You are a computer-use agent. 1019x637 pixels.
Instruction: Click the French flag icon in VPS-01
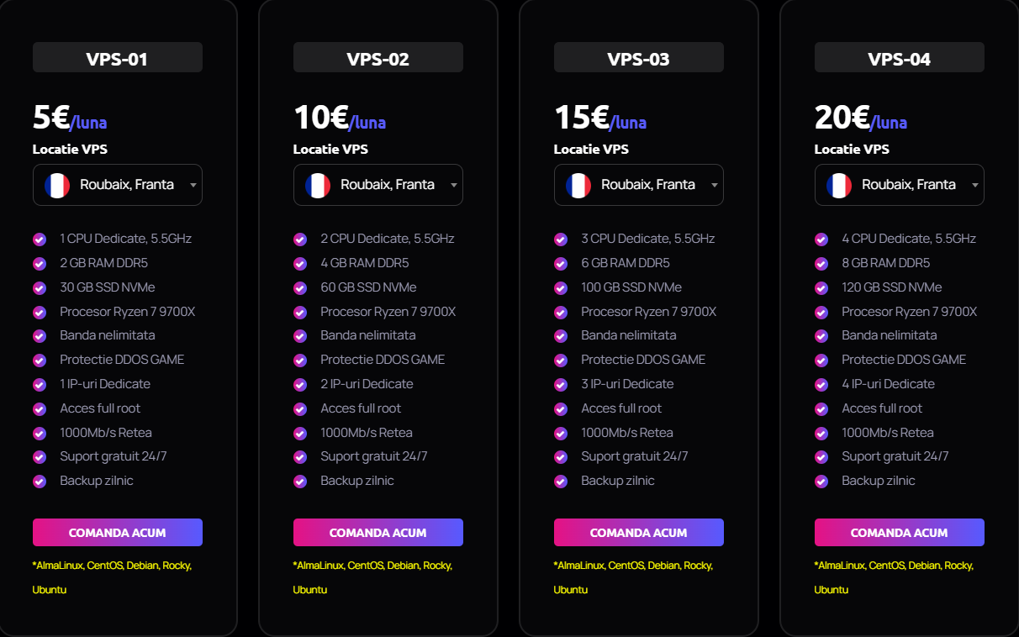click(x=57, y=185)
